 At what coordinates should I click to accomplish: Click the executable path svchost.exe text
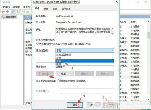[x=63, y=44]
